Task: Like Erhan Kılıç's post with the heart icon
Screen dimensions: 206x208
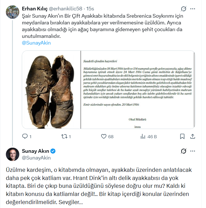Action: pyautogui.click(x=104, y=137)
